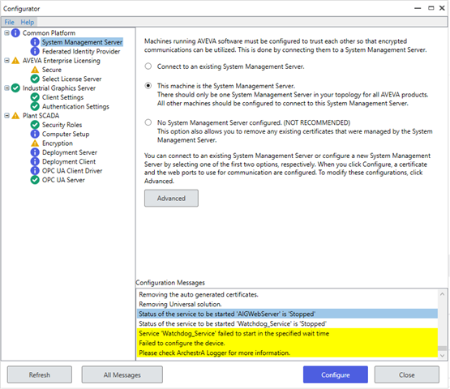The width and height of the screenshot is (450, 389).
Task: Select the 'AIGWebServer' is 'Stopped' message line
Action: coord(287,314)
